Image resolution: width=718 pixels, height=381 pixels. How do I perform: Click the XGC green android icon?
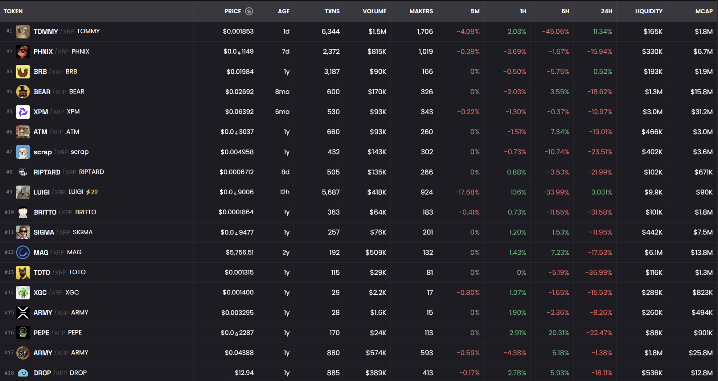tap(23, 292)
